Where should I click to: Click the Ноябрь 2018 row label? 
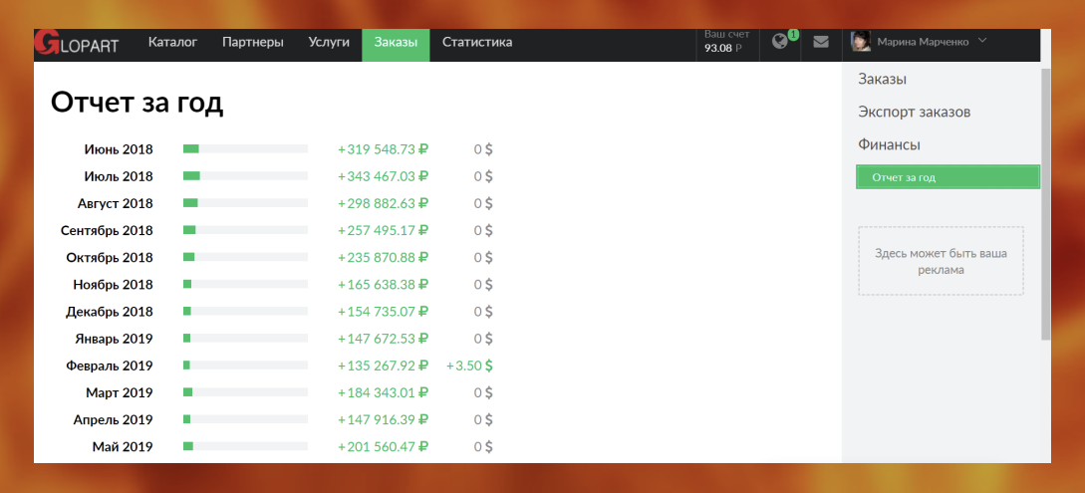tap(114, 284)
